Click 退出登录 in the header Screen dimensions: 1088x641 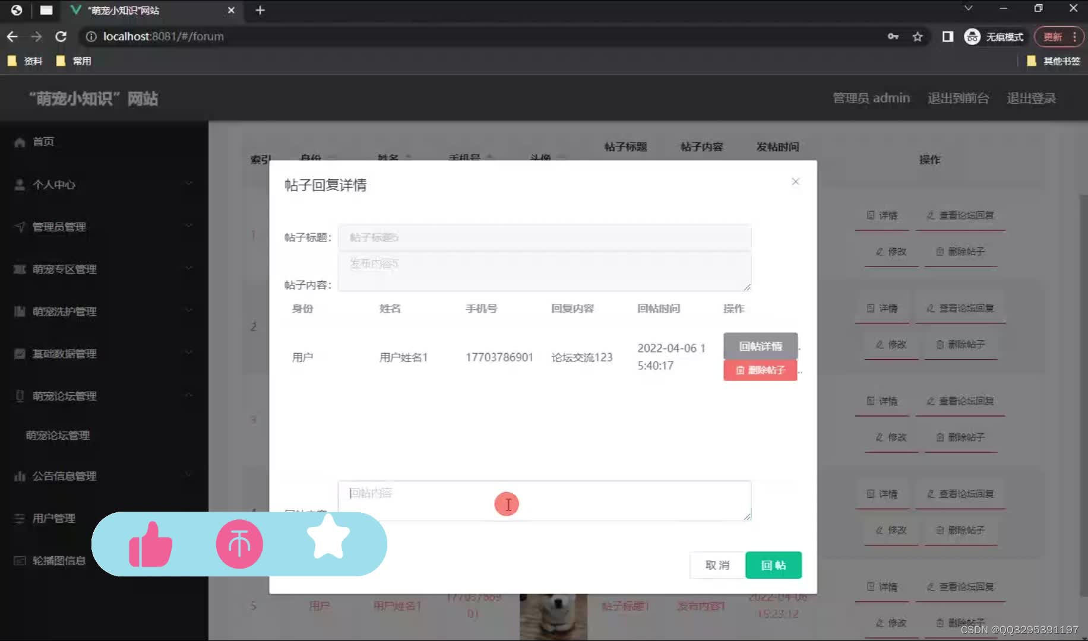pos(1032,98)
